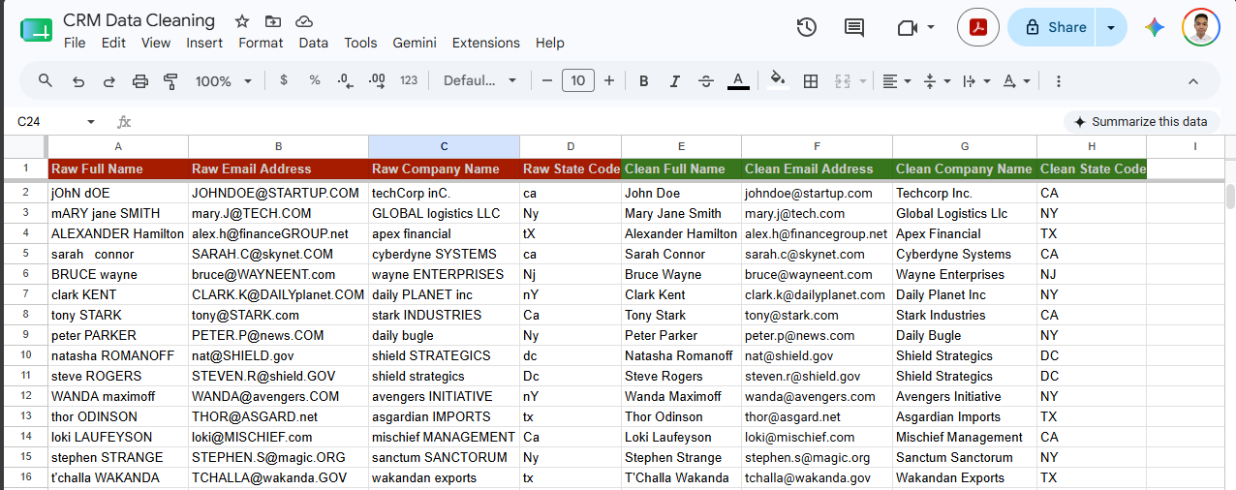Increase decimal places

(377, 80)
